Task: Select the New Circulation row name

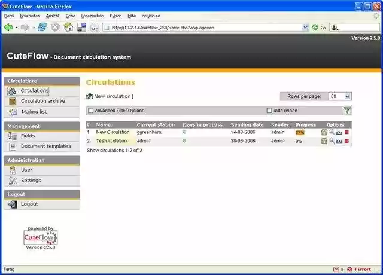Action: (x=113, y=132)
